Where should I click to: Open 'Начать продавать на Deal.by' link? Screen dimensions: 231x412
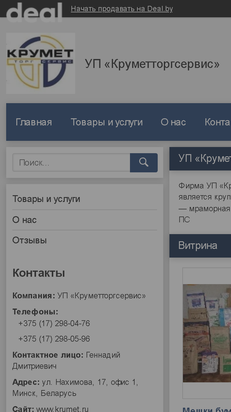(x=122, y=9)
